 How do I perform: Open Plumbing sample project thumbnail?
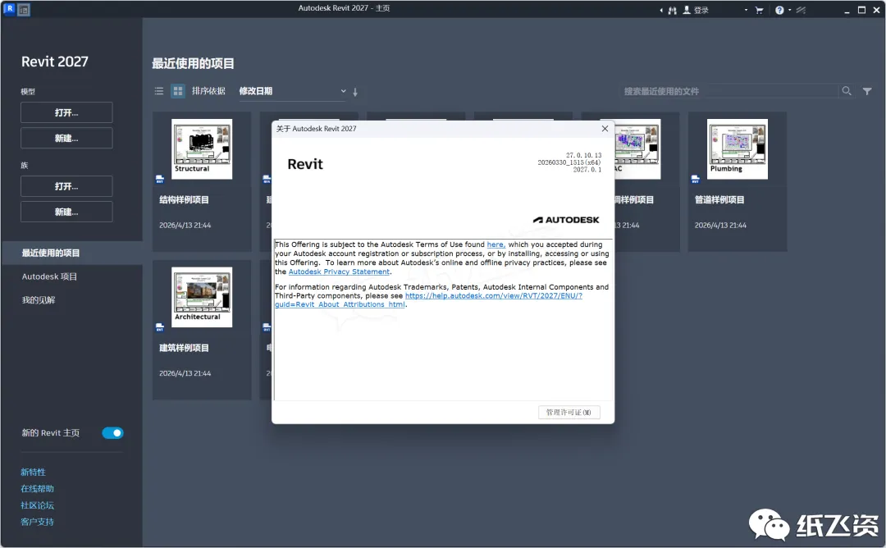point(738,149)
